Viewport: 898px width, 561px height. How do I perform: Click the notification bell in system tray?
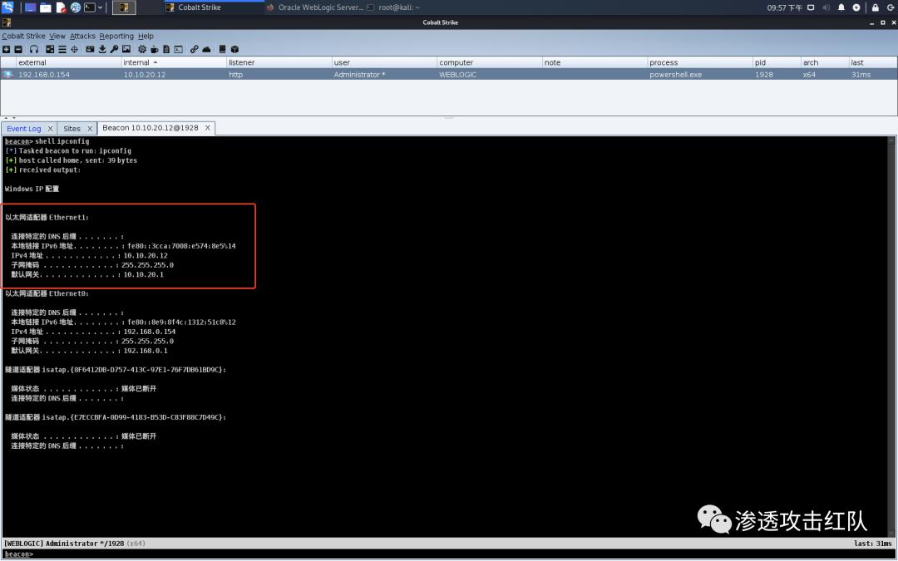coord(841,7)
